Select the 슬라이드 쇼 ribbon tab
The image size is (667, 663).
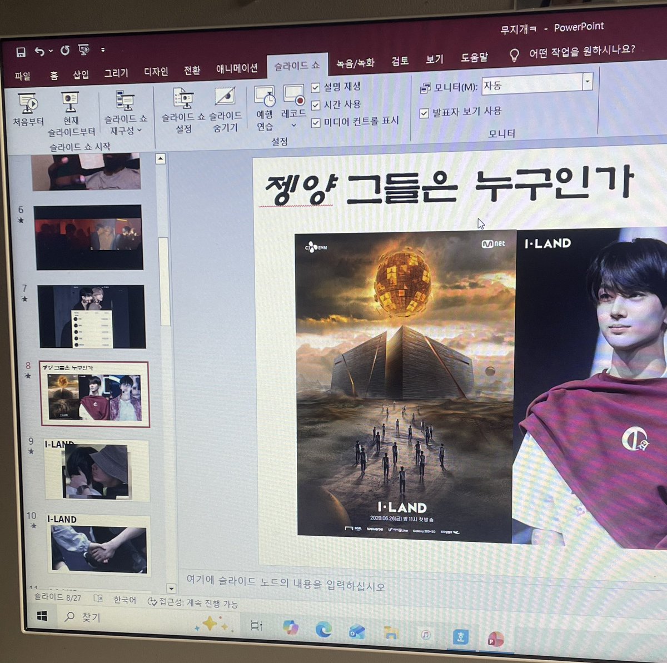tap(297, 66)
